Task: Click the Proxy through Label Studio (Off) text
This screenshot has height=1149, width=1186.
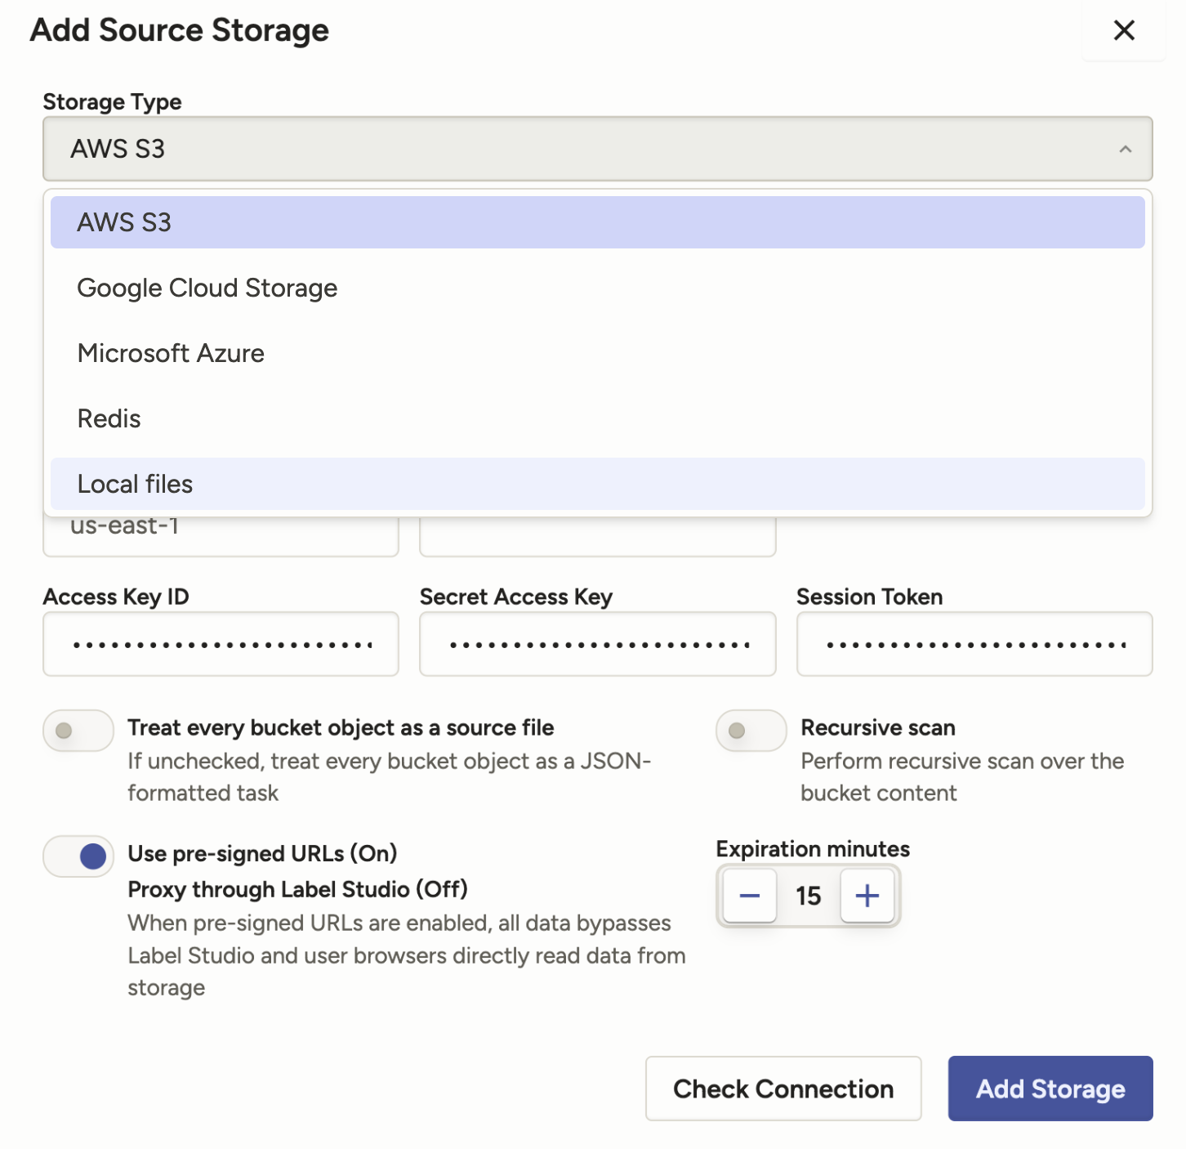Action: 297,889
